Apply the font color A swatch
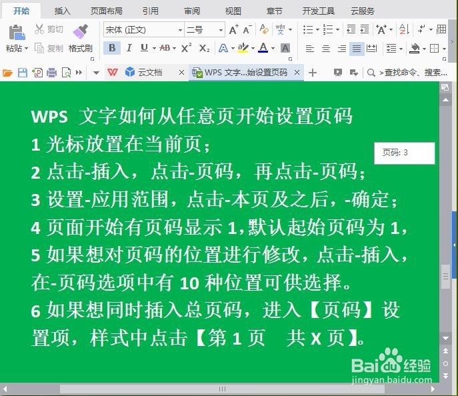 click(263, 48)
